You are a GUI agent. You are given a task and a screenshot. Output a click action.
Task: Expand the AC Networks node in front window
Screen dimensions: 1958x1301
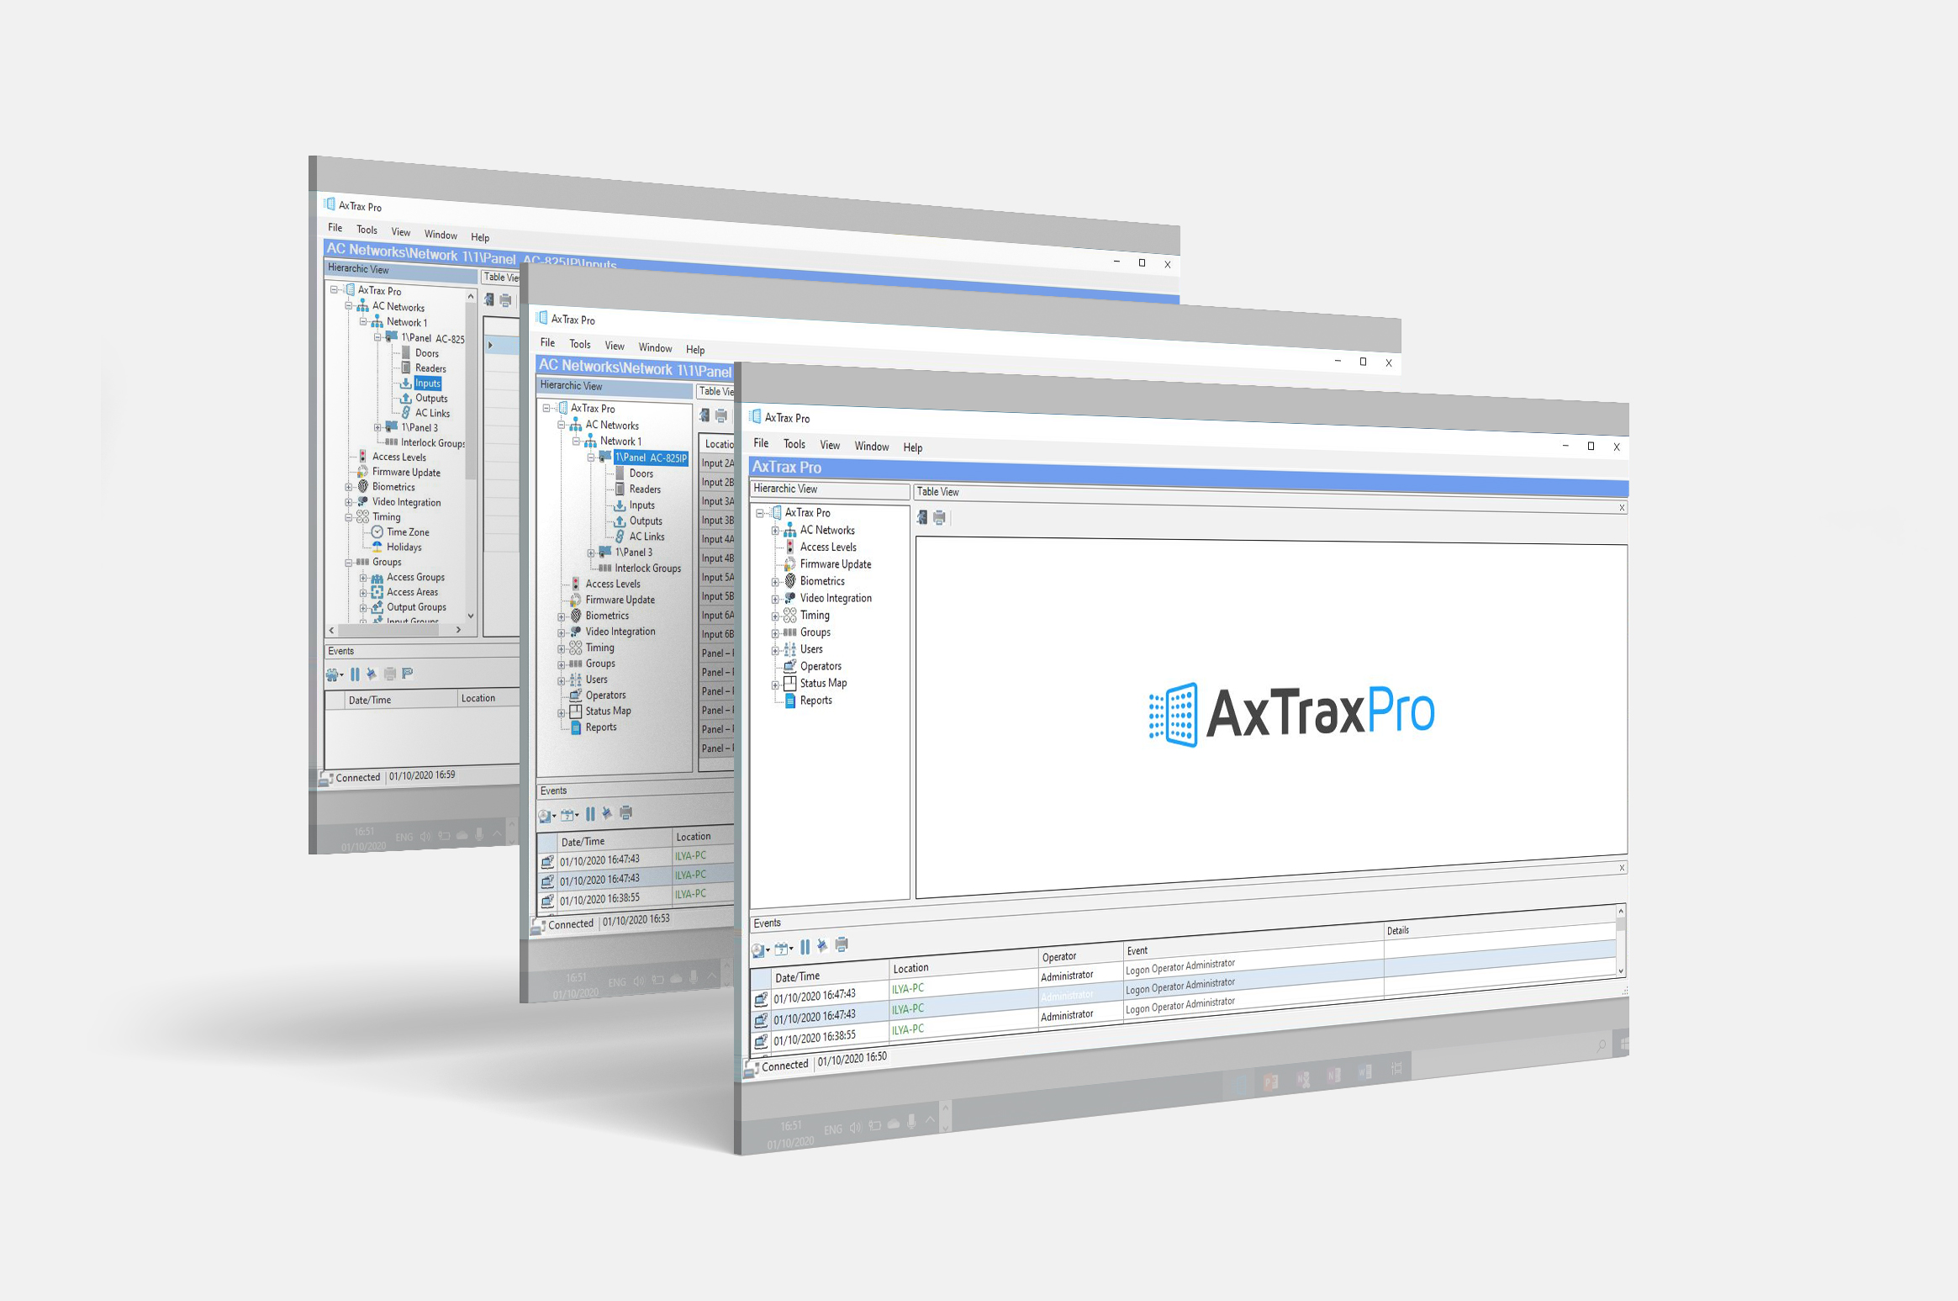[775, 531]
